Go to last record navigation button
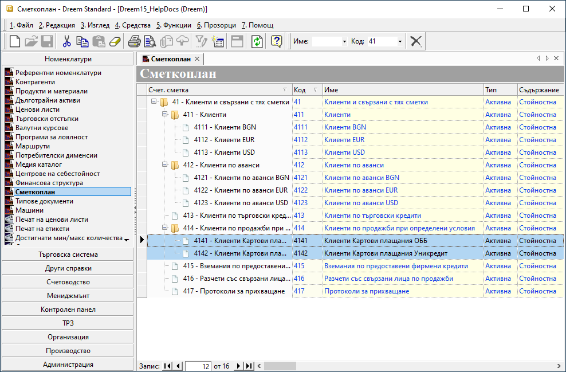The width and height of the screenshot is (566, 372). point(249,366)
